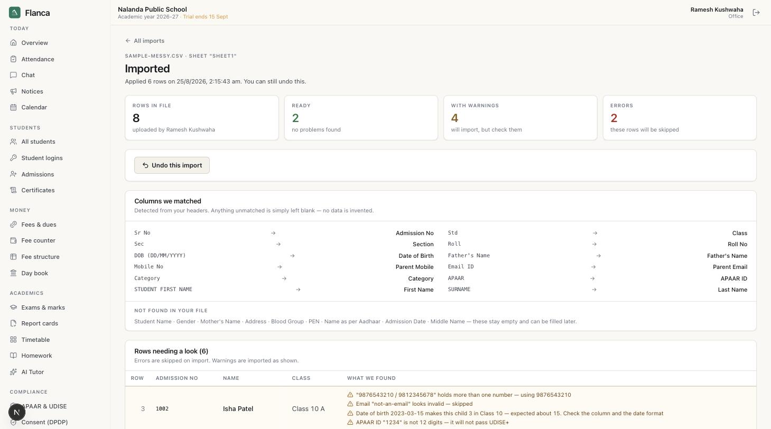Click the Homework book icon
This screenshot has height=429, width=771.
point(14,356)
